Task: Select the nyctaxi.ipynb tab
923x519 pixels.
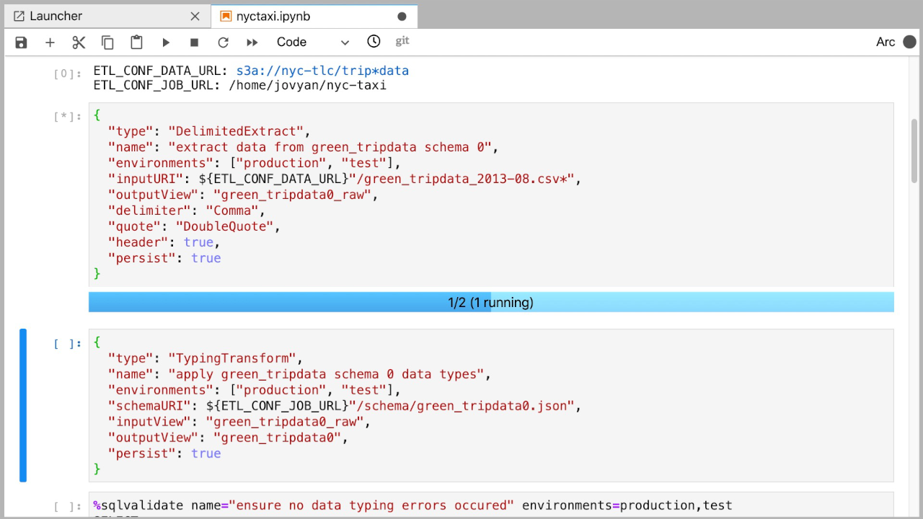Action: click(275, 16)
